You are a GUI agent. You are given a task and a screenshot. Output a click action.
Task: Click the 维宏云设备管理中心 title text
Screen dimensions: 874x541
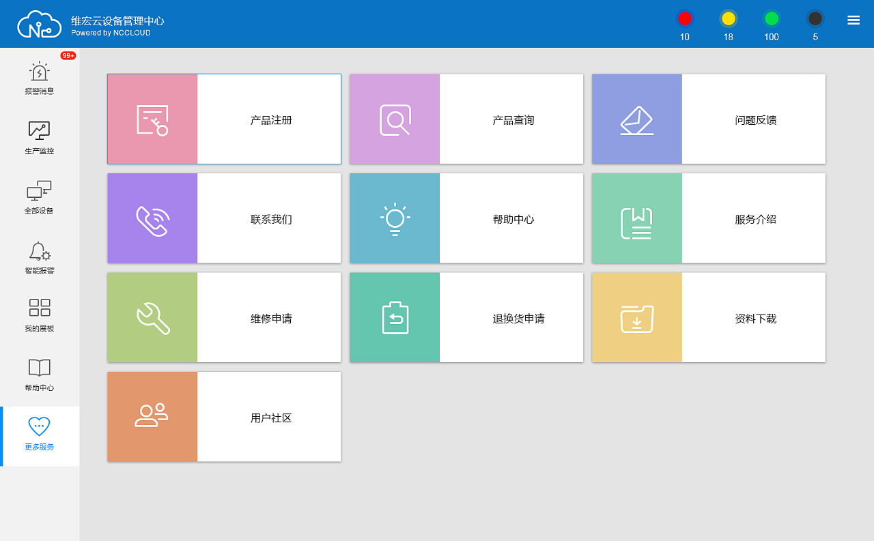(117, 20)
